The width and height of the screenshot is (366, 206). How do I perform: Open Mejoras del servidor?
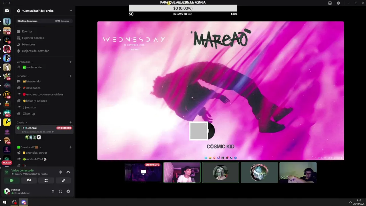point(44,51)
